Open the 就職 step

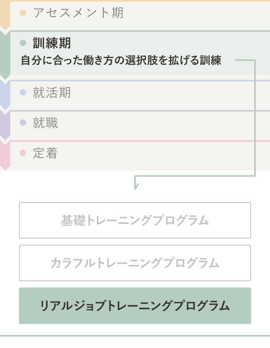[x=46, y=123]
